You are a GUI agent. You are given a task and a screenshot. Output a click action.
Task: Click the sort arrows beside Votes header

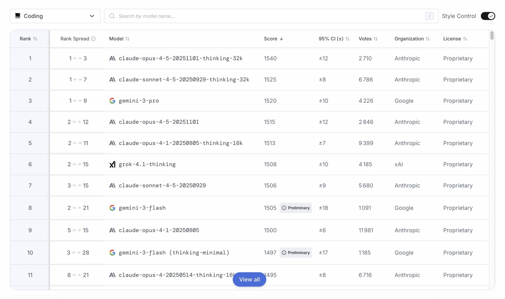pos(376,39)
